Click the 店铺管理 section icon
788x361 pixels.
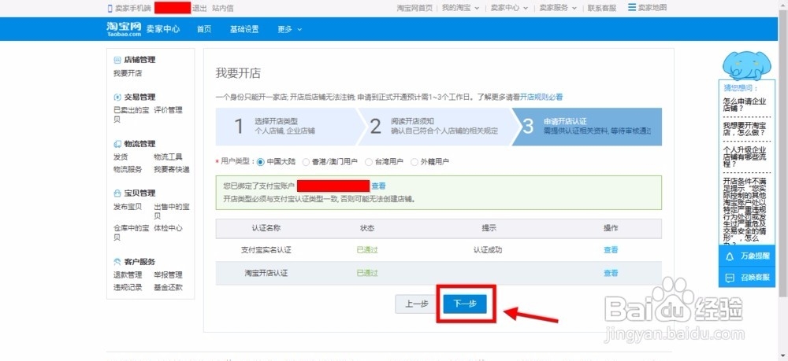[x=117, y=60]
